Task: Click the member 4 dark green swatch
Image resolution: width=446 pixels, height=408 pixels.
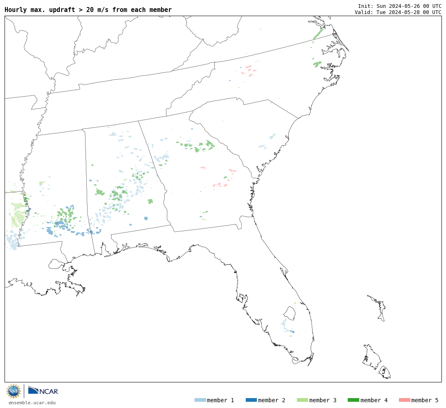Action: coord(353,400)
